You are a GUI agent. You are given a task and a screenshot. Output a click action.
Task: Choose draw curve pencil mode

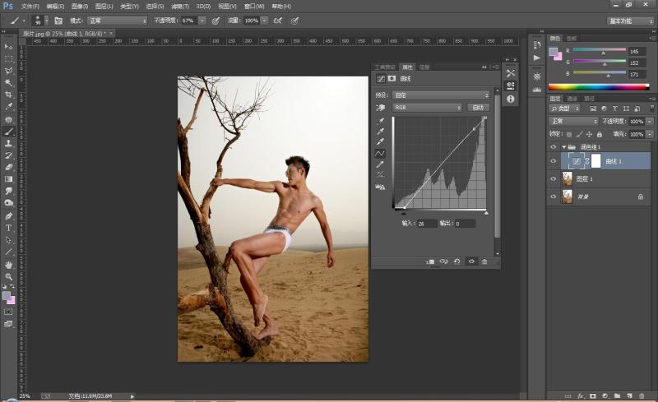pos(380,164)
